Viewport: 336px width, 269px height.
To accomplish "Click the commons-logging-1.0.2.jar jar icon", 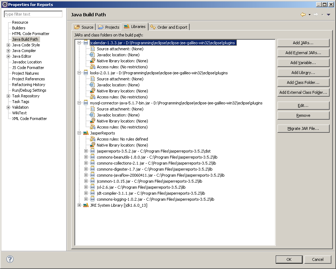I will [93, 199].
